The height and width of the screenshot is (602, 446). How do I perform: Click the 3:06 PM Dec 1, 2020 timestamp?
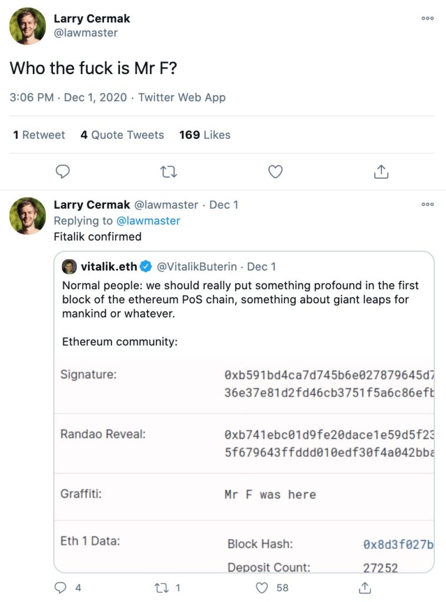coord(68,98)
